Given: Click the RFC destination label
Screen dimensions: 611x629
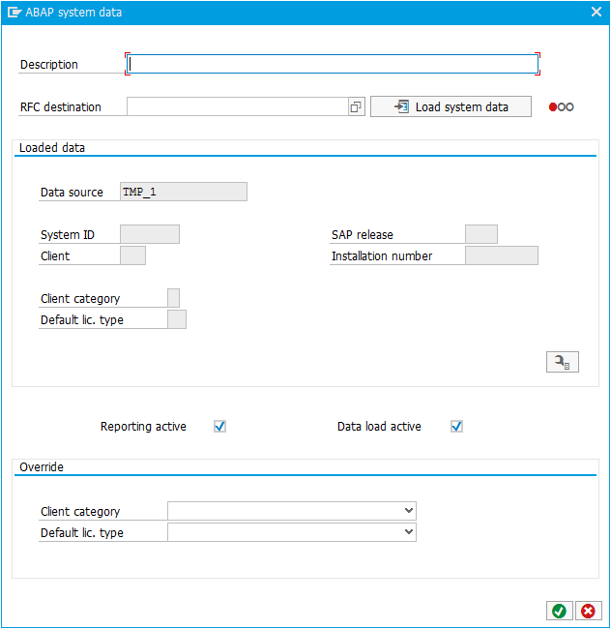Looking at the screenshot, I should 61,107.
